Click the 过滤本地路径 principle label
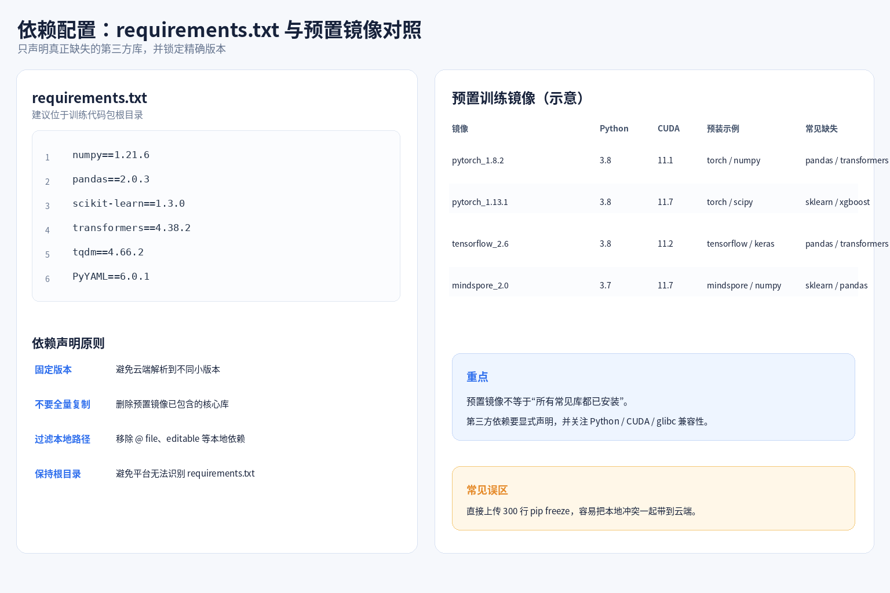The image size is (890, 593). [63, 439]
